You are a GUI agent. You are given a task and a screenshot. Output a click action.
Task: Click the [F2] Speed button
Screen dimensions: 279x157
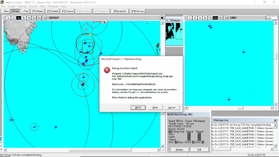tap(52, 11)
